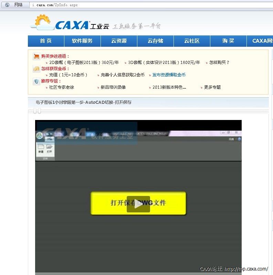Click 完善个人信息获取2金币 link
Viewport: 273px width, 275px height.
pyautogui.click(x=123, y=75)
